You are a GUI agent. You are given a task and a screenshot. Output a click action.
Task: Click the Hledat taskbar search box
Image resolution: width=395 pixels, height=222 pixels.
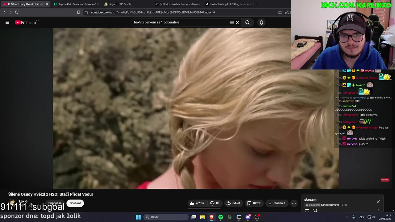(x=167, y=217)
